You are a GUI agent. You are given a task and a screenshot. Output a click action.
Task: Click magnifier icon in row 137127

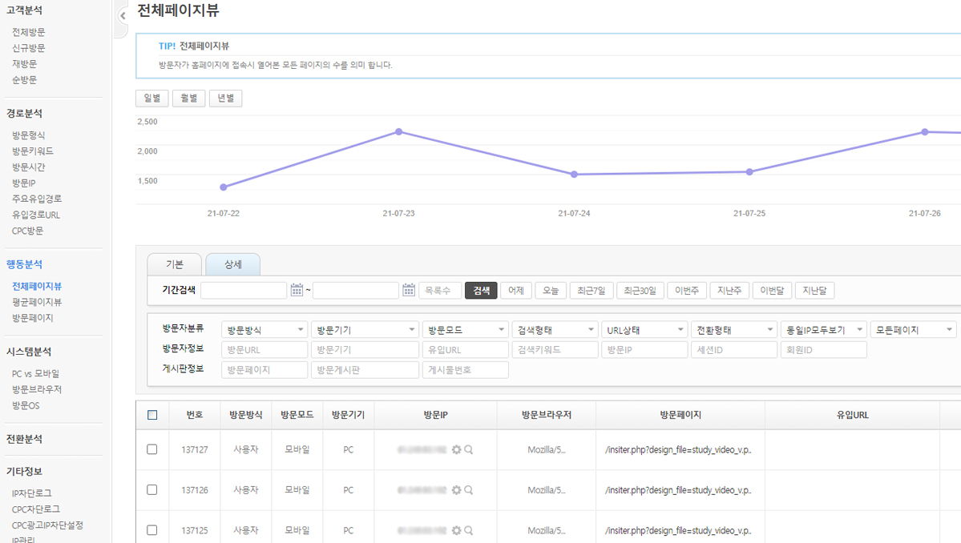coord(469,450)
